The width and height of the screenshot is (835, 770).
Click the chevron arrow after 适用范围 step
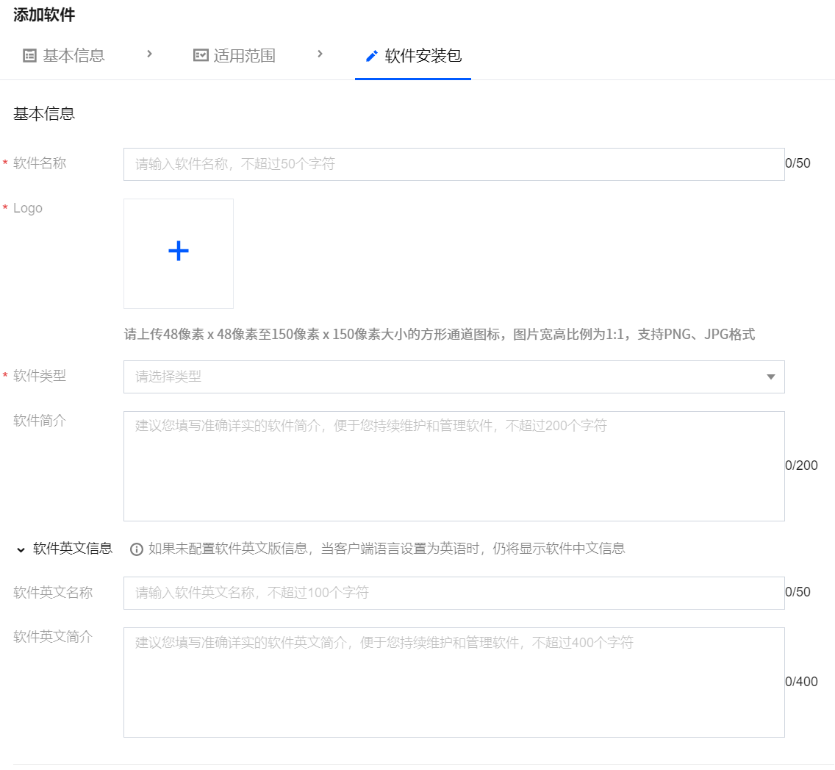(320, 54)
